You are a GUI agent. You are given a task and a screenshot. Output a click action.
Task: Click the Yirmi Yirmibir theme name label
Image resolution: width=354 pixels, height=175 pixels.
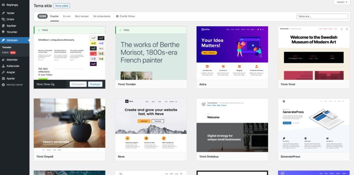point(127,84)
